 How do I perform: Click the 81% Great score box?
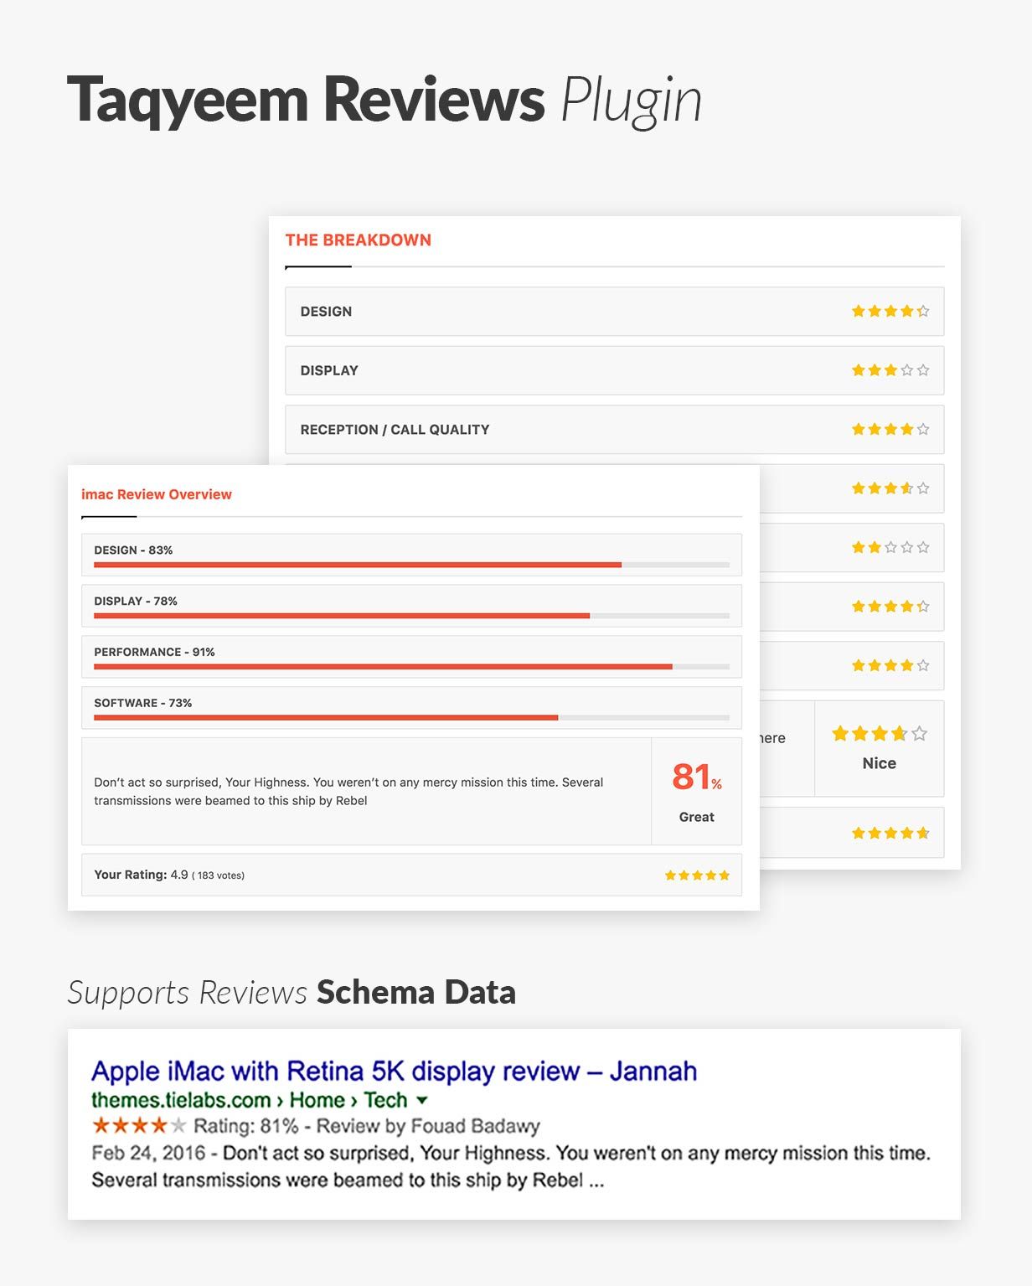(696, 791)
